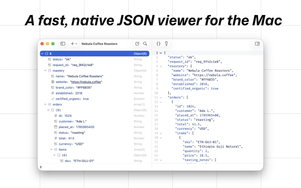The height and width of the screenshot is (188, 301).
Task: Select currency "USD" row
Action: point(95,144)
